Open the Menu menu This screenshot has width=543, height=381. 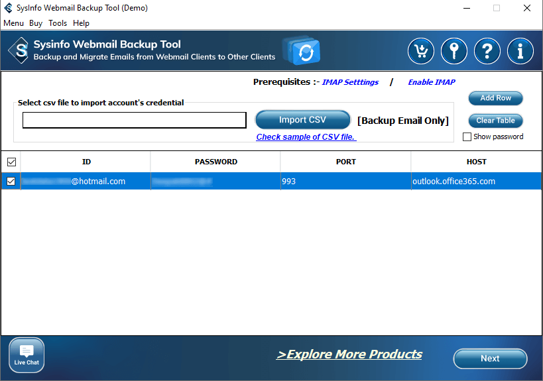[13, 23]
